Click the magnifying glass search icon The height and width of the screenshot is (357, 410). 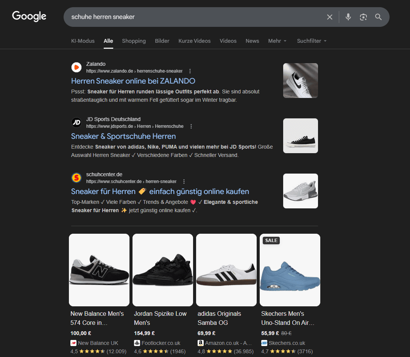pos(378,17)
